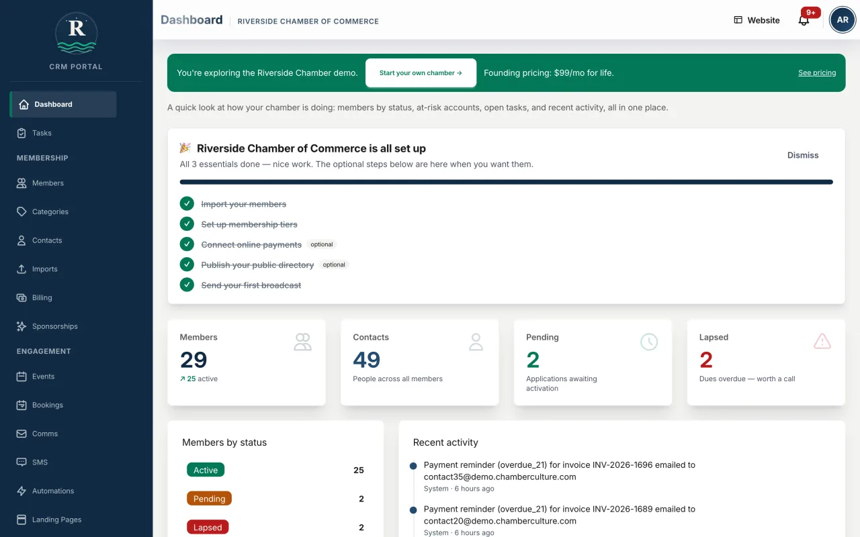This screenshot has width=860, height=537.
Task: Toggle the Set up membership tiers checkmark
Action: click(x=187, y=224)
